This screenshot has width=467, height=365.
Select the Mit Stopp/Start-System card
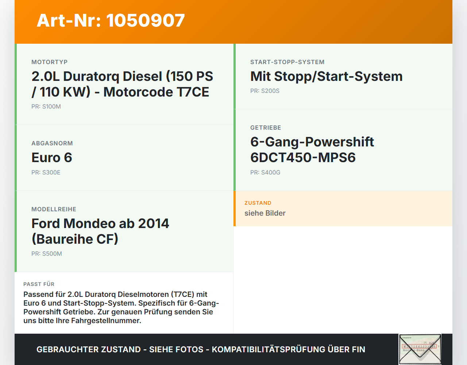click(x=343, y=76)
